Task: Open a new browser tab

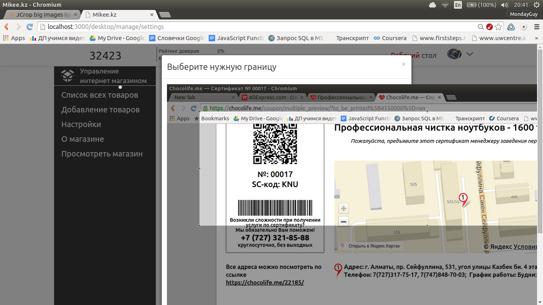Action: (x=165, y=15)
